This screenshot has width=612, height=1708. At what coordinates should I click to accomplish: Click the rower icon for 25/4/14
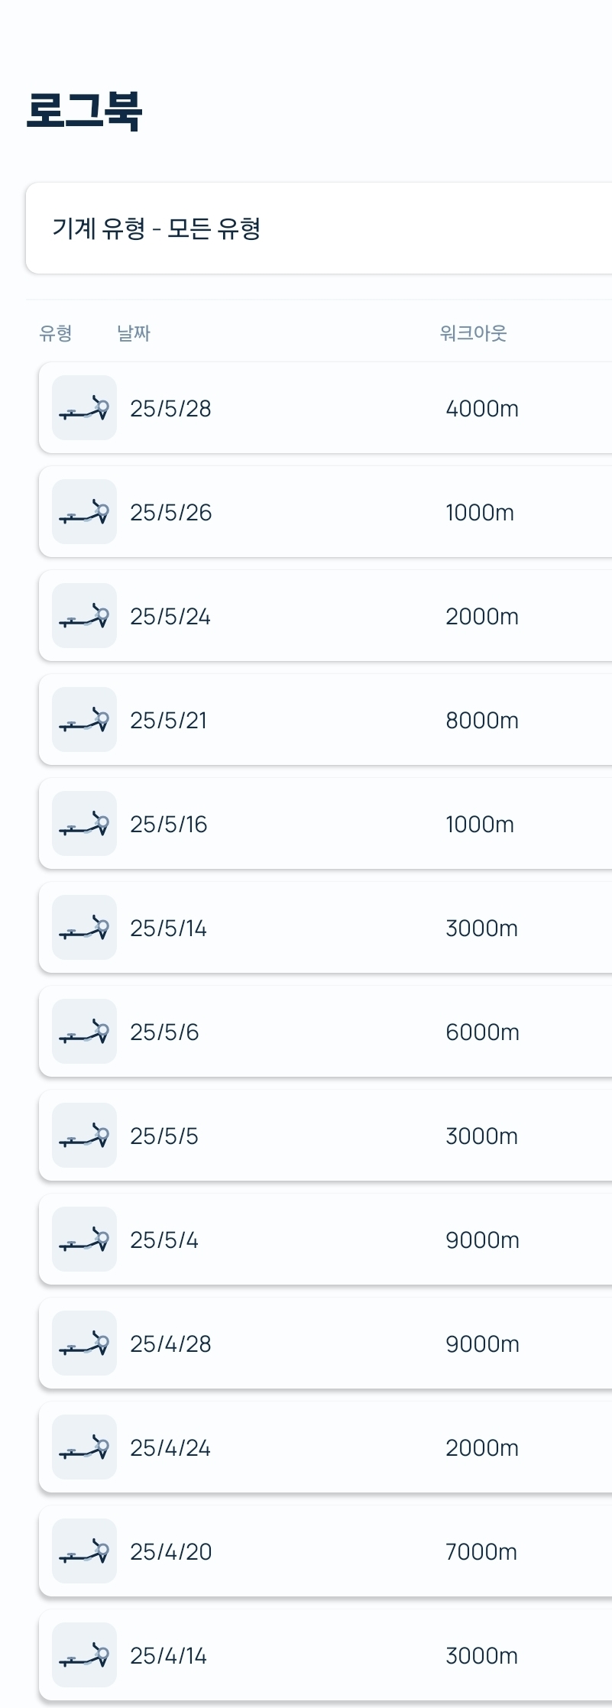pyautogui.click(x=84, y=1655)
